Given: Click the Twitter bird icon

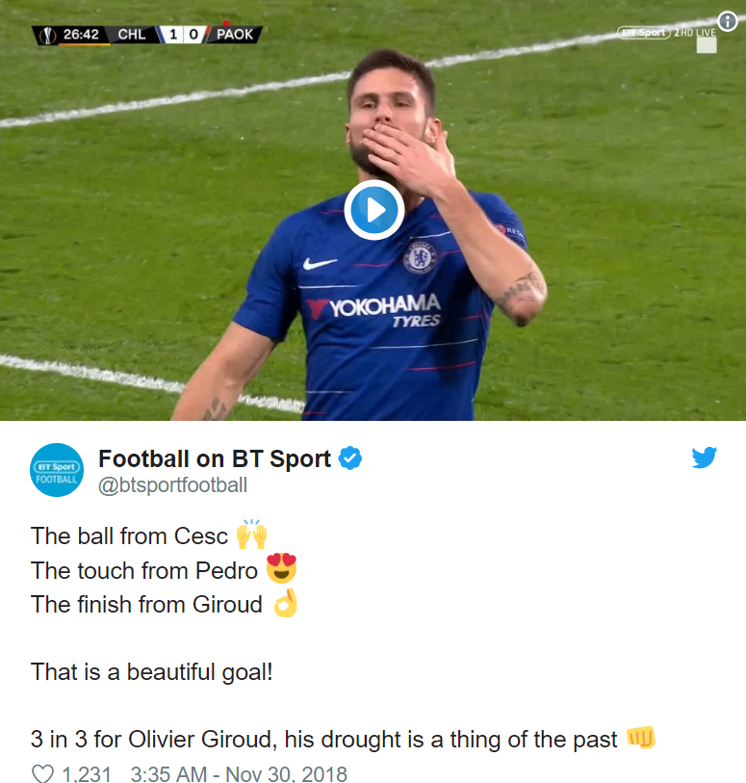Looking at the screenshot, I should [x=705, y=457].
